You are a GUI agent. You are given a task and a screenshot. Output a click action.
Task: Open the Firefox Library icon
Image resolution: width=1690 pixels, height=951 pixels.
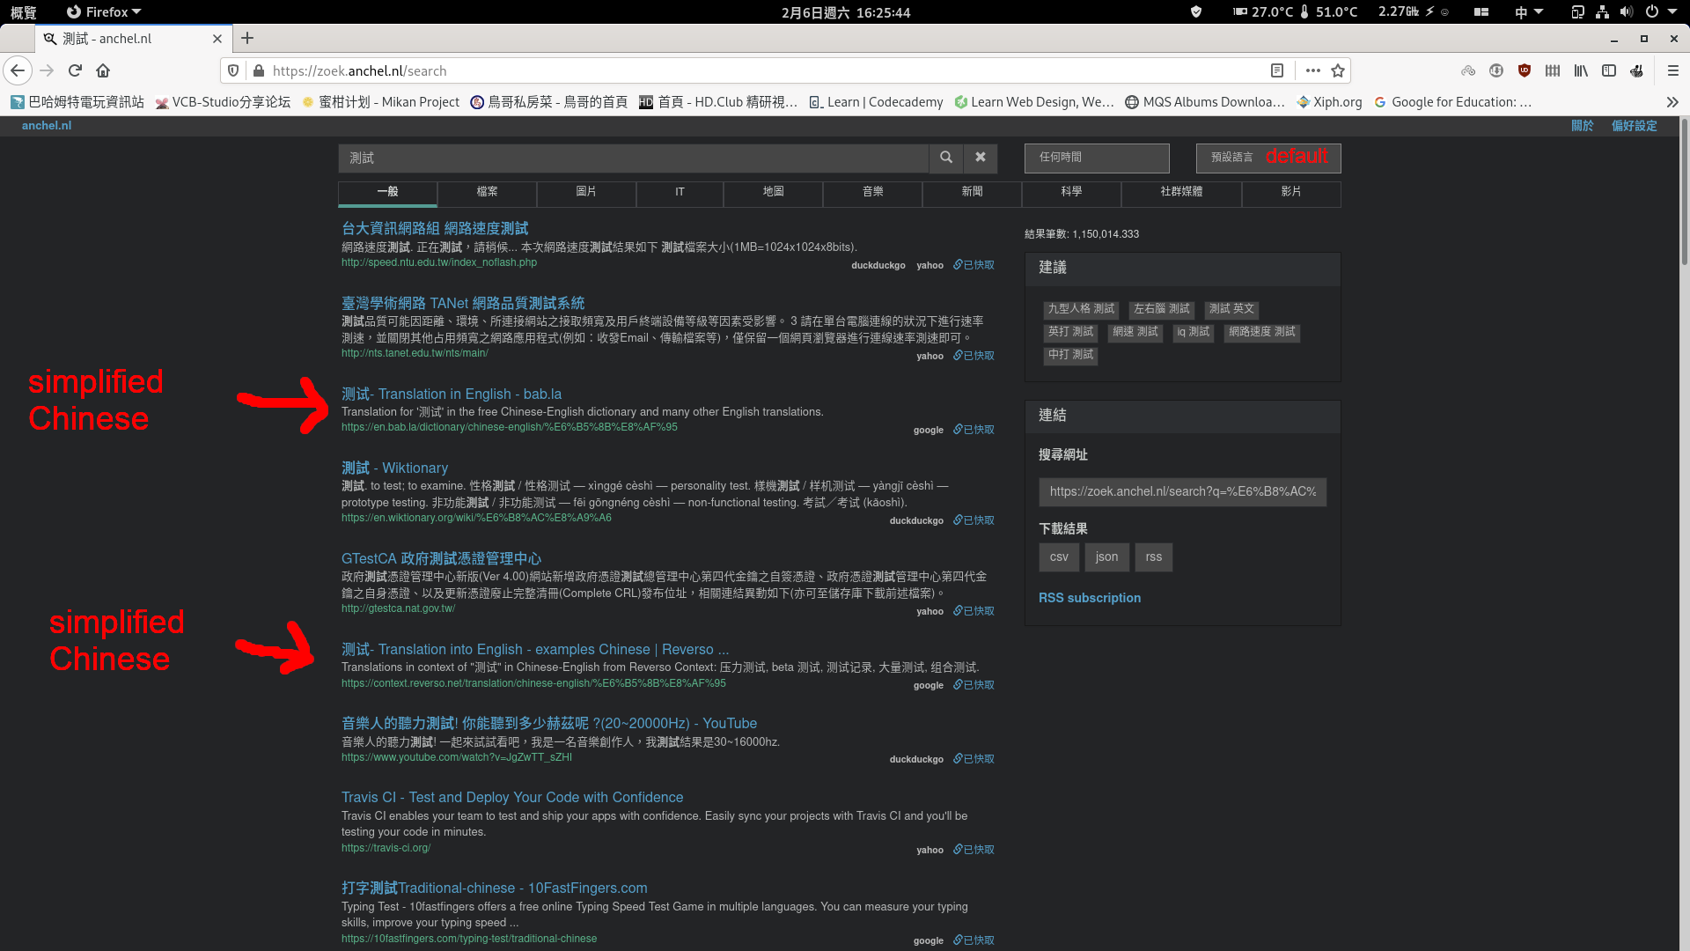point(1582,70)
